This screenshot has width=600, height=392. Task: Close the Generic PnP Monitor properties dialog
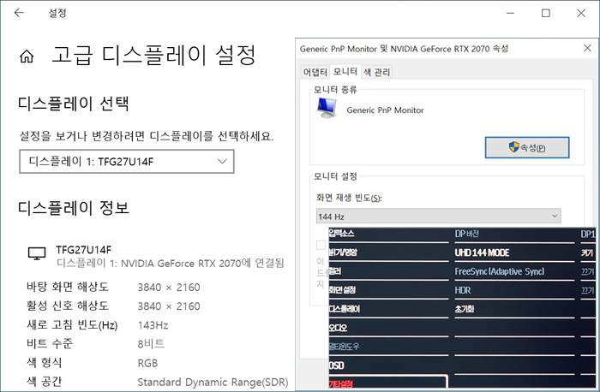coord(587,48)
